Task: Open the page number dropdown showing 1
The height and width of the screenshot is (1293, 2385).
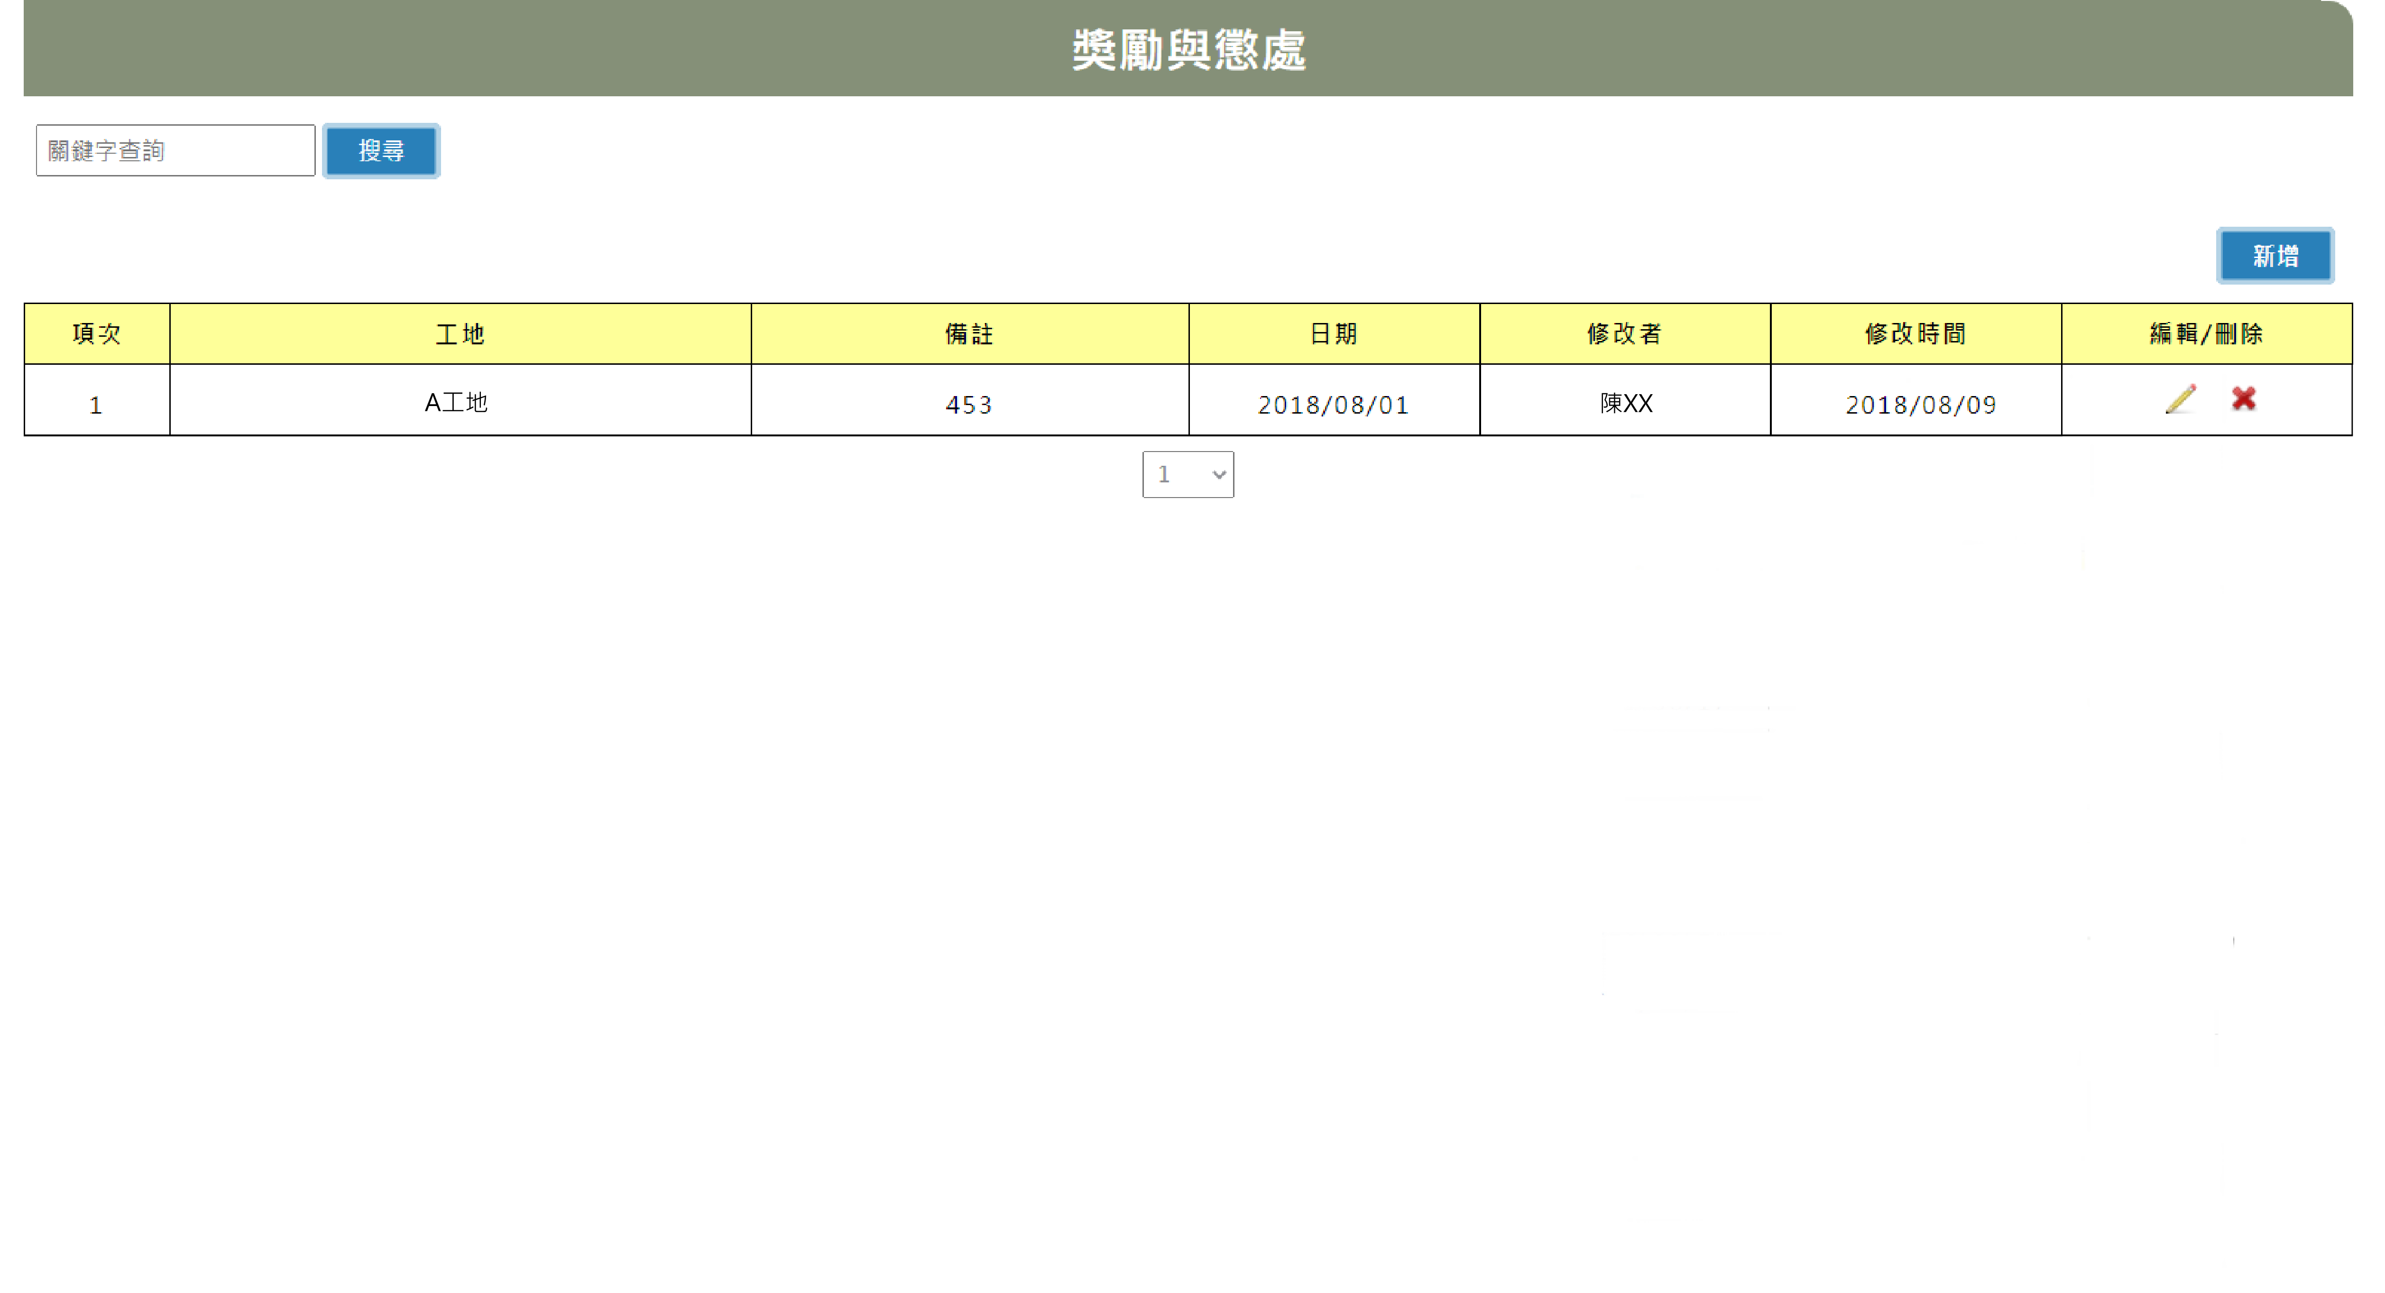Action: [1188, 474]
